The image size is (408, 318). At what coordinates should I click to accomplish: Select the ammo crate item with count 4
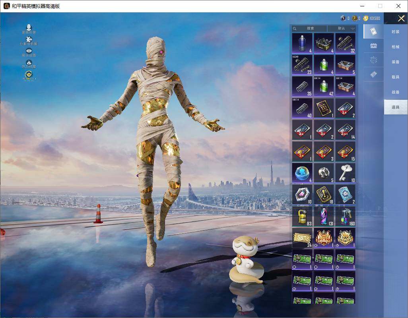324,43
